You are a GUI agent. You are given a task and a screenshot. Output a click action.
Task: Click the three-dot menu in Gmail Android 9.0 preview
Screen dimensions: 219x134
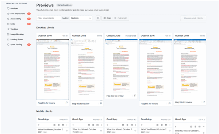tap(135, 125)
